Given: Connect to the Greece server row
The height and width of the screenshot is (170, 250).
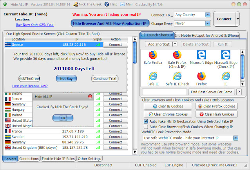Looking at the screenshot, I should pyautogui.click(x=116, y=45).
